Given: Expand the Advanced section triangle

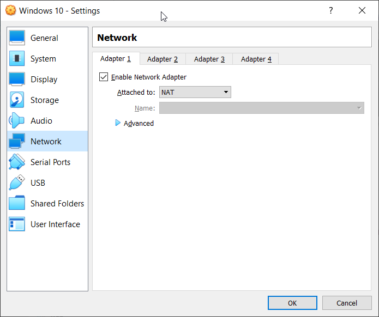Looking at the screenshot, I should 118,123.
